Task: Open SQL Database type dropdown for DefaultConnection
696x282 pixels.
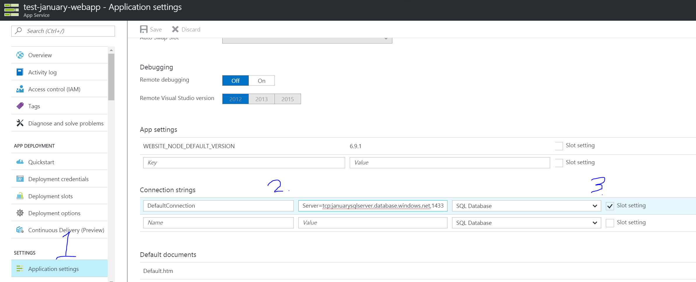Action: pos(526,206)
